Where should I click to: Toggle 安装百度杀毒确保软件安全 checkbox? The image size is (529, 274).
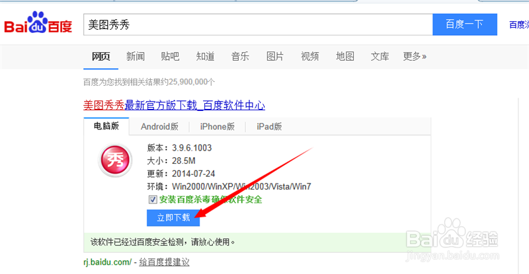point(153,199)
